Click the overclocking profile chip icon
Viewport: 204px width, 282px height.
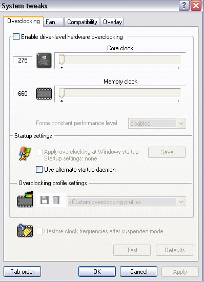point(25,199)
